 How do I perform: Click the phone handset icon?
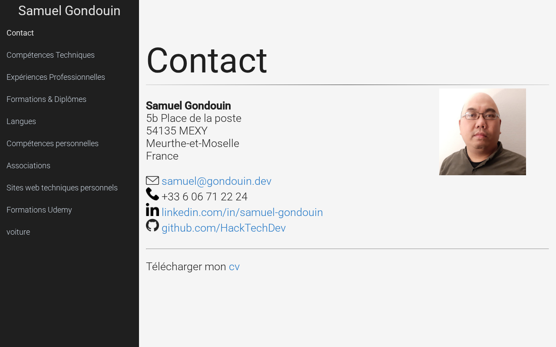152,194
